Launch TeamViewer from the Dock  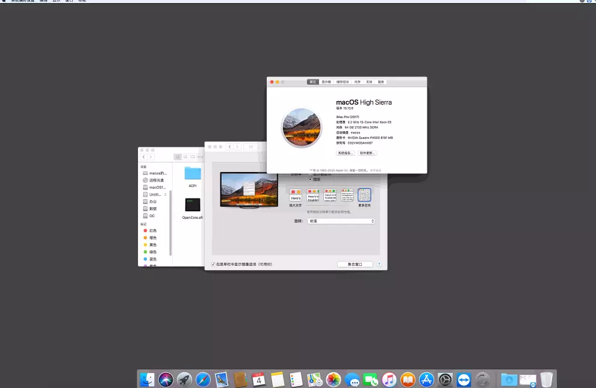pos(464,380)
